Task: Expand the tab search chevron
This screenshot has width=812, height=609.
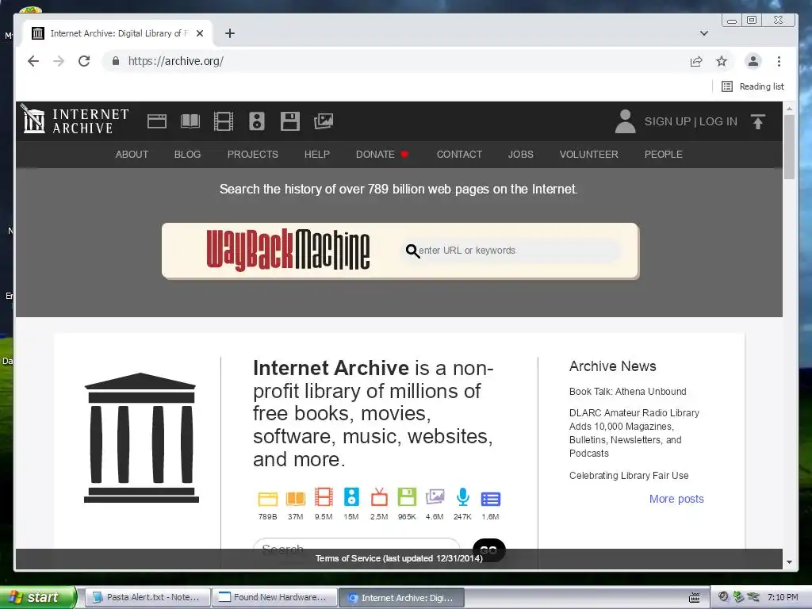Action: point(704,33)
